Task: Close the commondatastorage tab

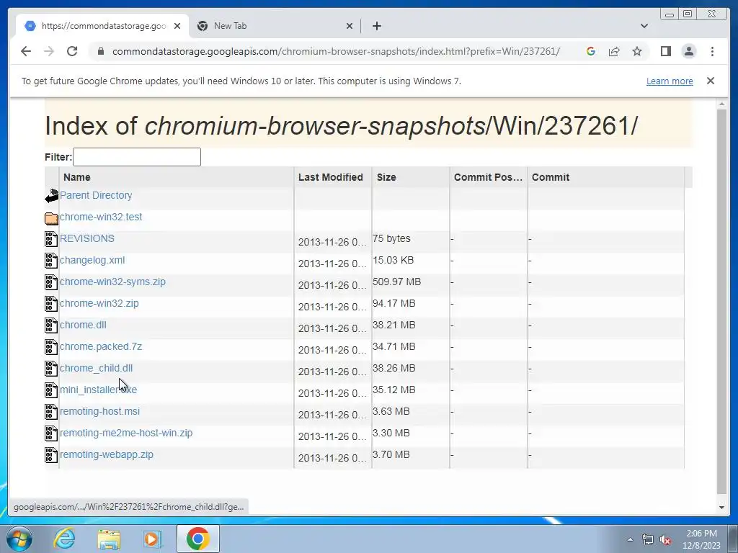Action: tap(177, 26)
